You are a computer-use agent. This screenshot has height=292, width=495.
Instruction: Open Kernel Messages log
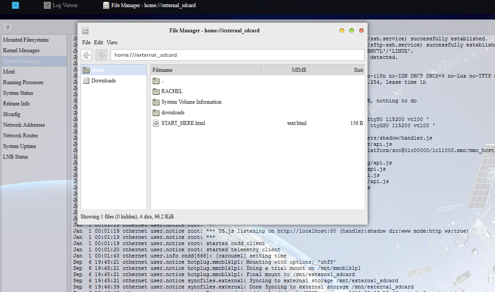pos(21,51)
